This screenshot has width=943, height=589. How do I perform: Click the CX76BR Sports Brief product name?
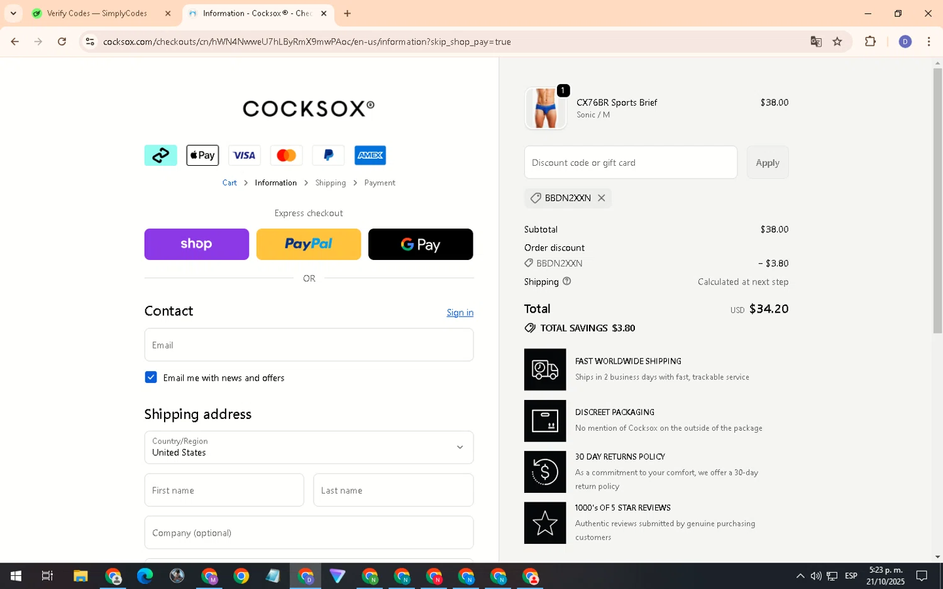[617, 102]
